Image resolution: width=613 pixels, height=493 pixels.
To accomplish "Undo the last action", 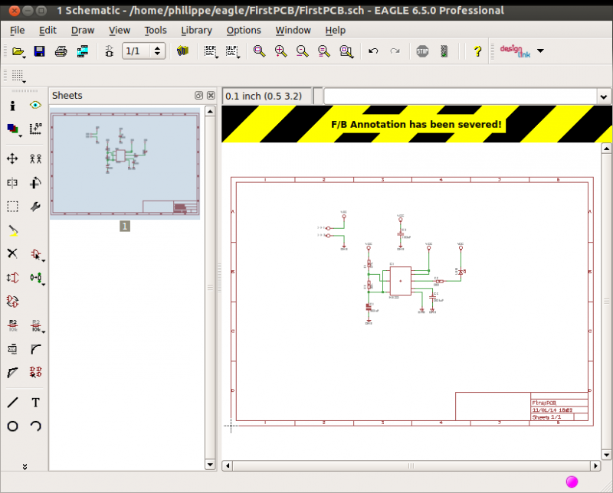I will (x=373, y=51).
